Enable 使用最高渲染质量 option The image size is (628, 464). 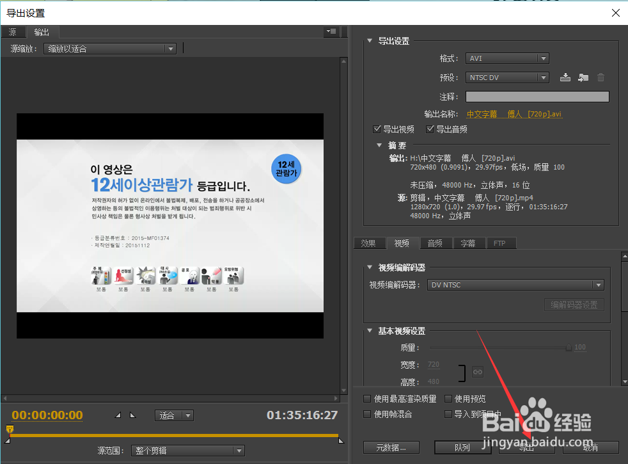(x=367, y=398)
